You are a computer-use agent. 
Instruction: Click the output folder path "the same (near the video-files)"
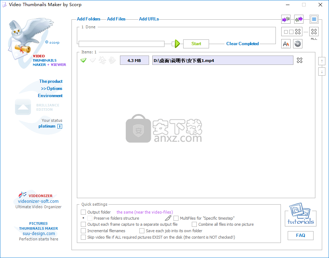tap(145, 212)
